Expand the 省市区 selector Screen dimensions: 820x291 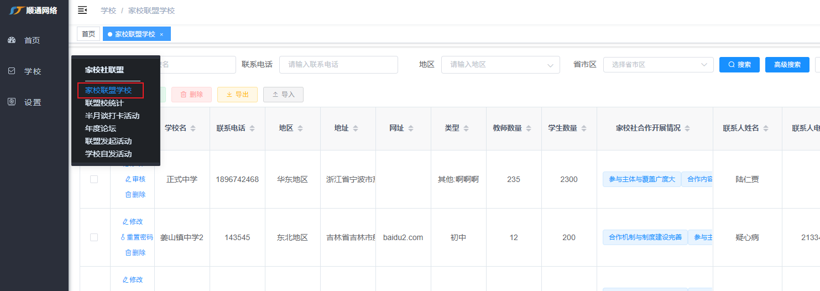pyautogui.click(x=658, y=65)
